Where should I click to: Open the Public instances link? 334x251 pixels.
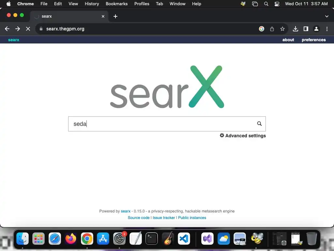point(192,218)
